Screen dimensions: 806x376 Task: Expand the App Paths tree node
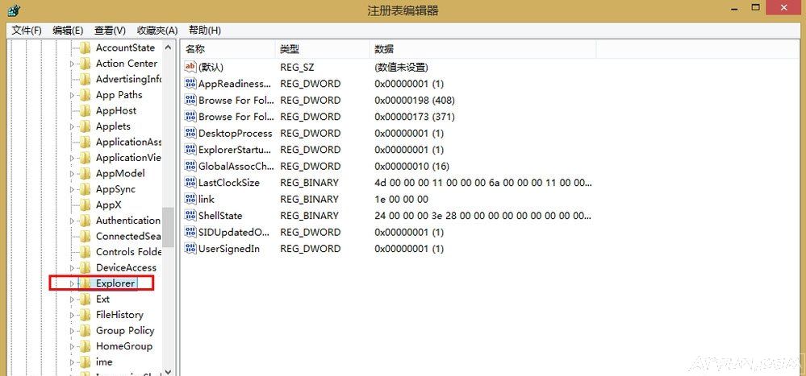point(72,95)
